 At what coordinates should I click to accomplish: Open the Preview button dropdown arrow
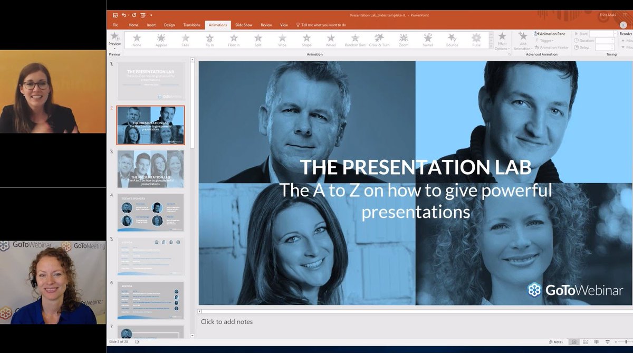pos(114,49)
